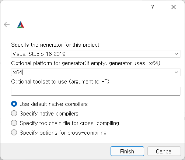Dismiss the dialog with Cancel
185x160 pixels.
tap(164, 151)
